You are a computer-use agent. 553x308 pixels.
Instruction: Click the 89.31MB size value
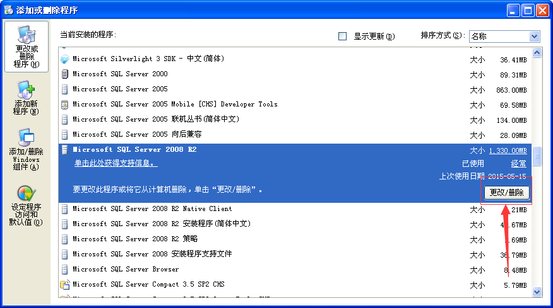click(x=513, y=75)
